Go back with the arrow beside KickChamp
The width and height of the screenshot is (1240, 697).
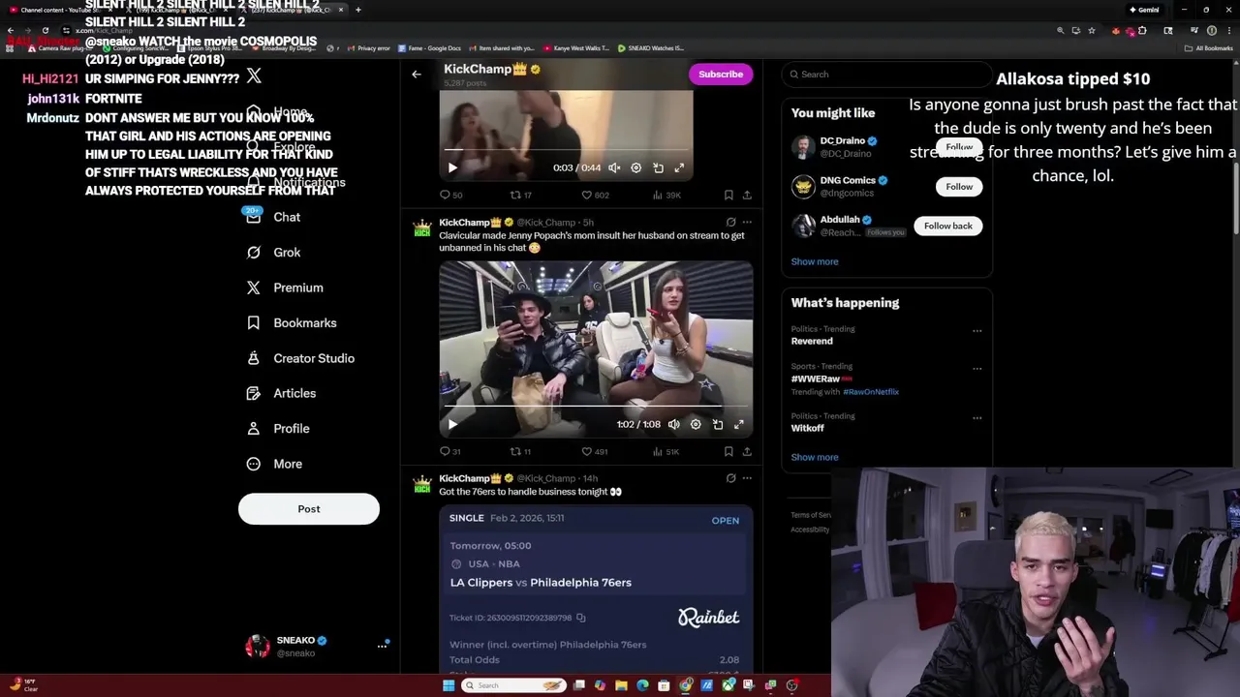point(417,74)
